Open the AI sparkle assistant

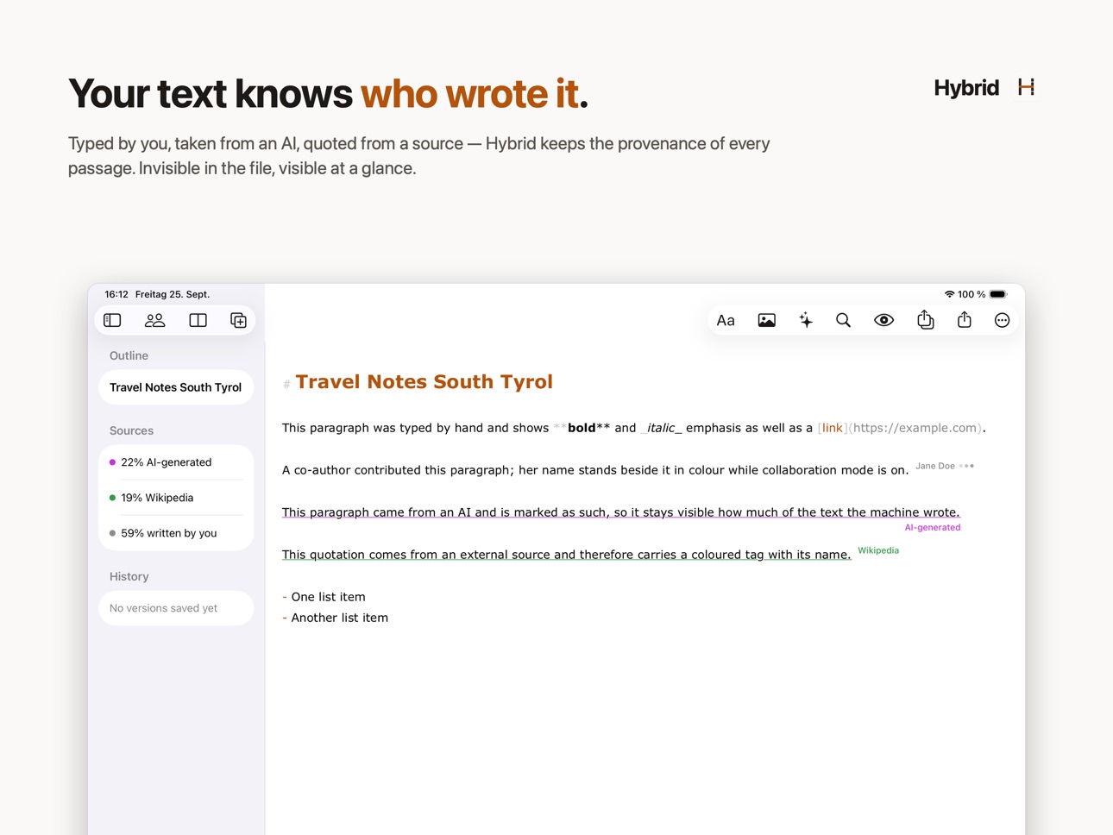coord(806,320)
